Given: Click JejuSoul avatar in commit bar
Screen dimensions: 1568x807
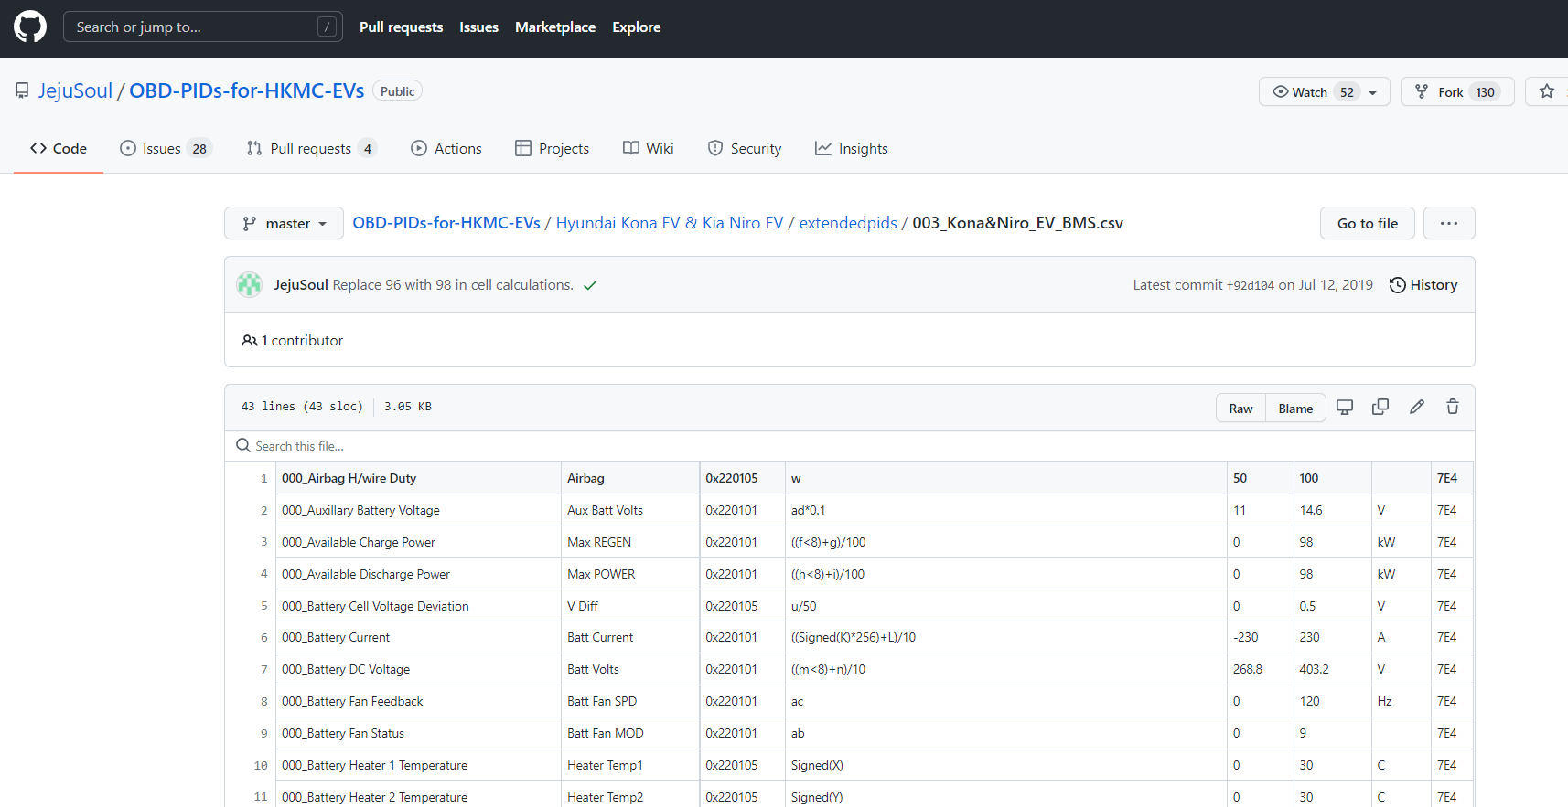Looking at the screenshot, I should pyautogui.click(x=250, y=285).
